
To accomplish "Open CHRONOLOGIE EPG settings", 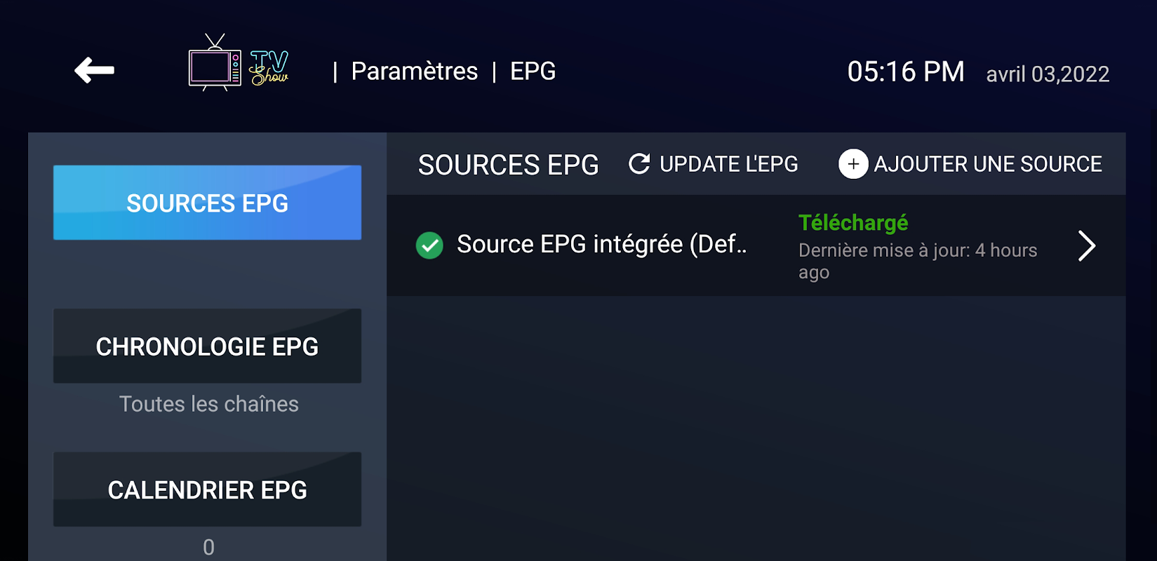I will click(x=207, y=346).
